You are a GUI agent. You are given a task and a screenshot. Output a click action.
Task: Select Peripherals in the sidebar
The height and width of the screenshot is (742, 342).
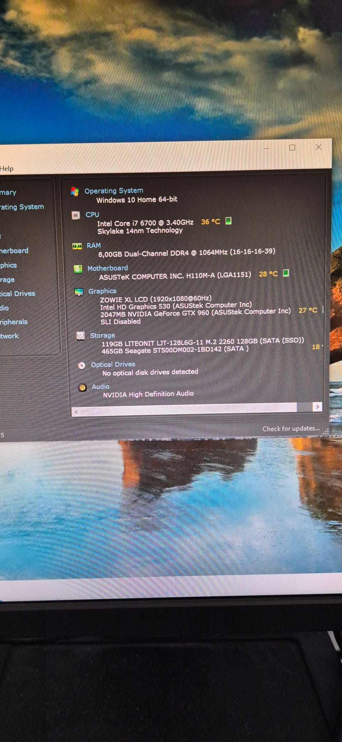tap(14, 322)
